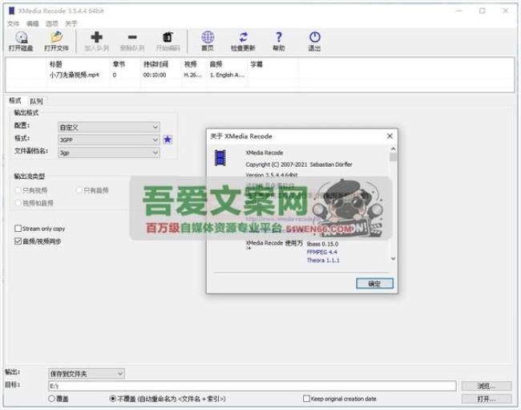Select the 只有音频 radio button

click(79, 190)
